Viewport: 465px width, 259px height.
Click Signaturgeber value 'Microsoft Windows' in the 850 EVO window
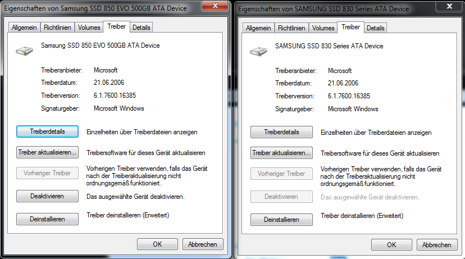pos(119,108)
